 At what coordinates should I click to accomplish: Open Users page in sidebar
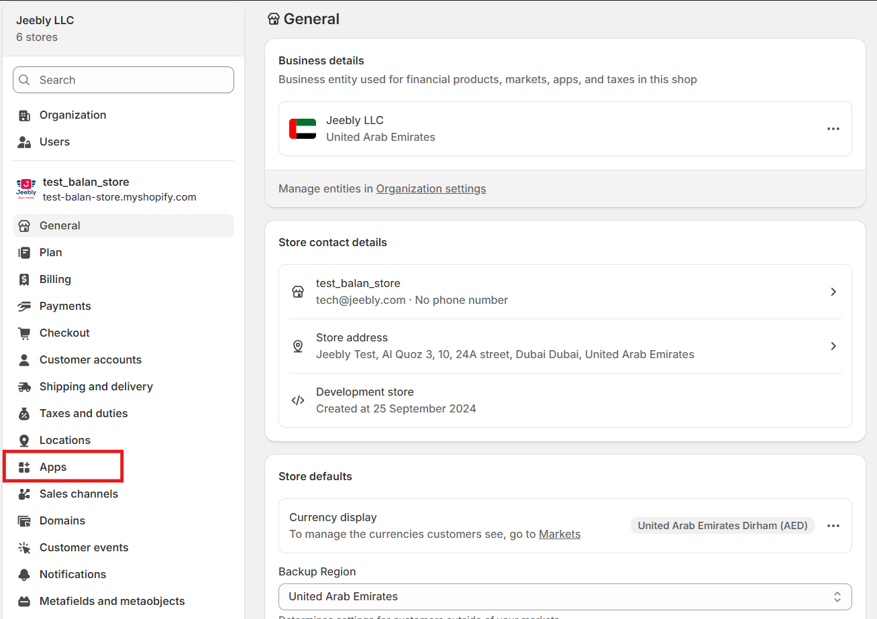point(123,142)
